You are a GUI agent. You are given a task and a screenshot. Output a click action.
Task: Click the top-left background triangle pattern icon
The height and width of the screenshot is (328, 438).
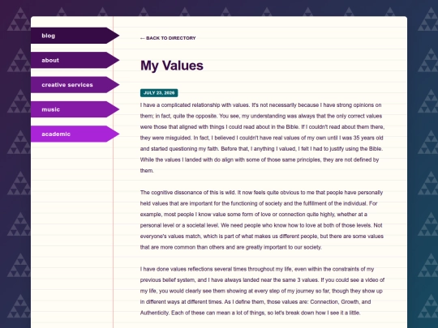tap(19, 19)
